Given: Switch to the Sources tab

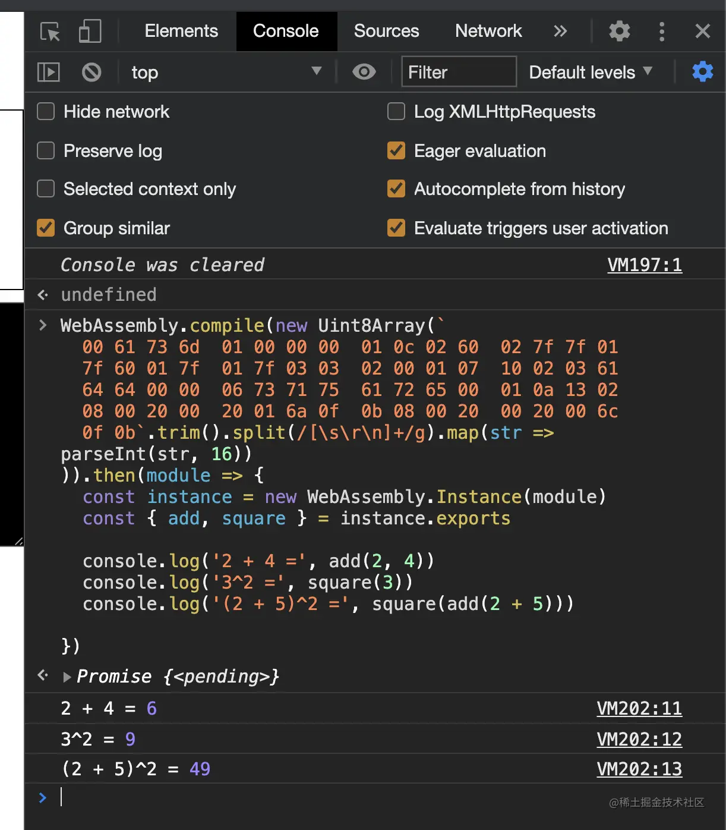Looking at the screenshot, I should click(386, 31).
